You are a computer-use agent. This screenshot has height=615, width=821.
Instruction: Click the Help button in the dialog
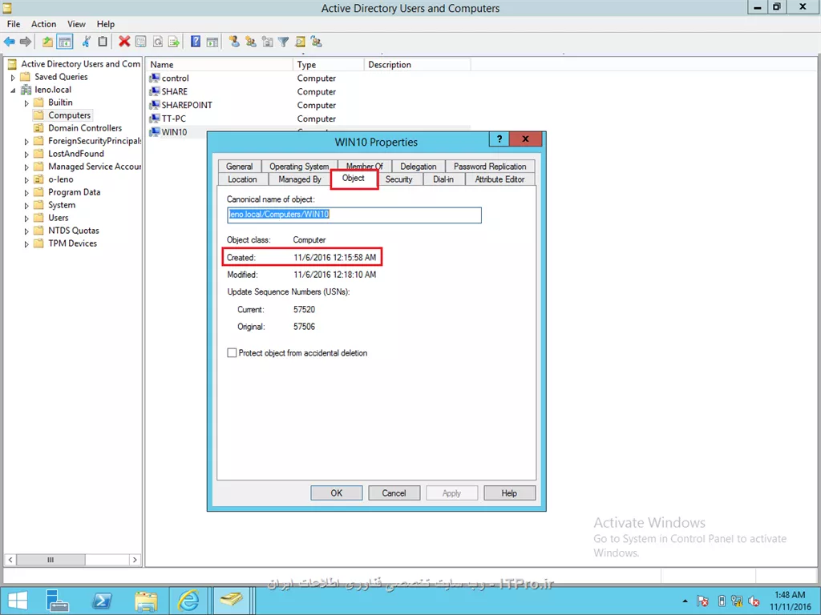coord(509,493)
